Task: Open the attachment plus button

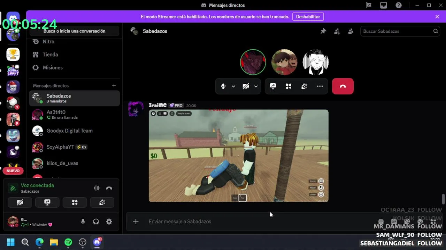Action: point(136,222)
